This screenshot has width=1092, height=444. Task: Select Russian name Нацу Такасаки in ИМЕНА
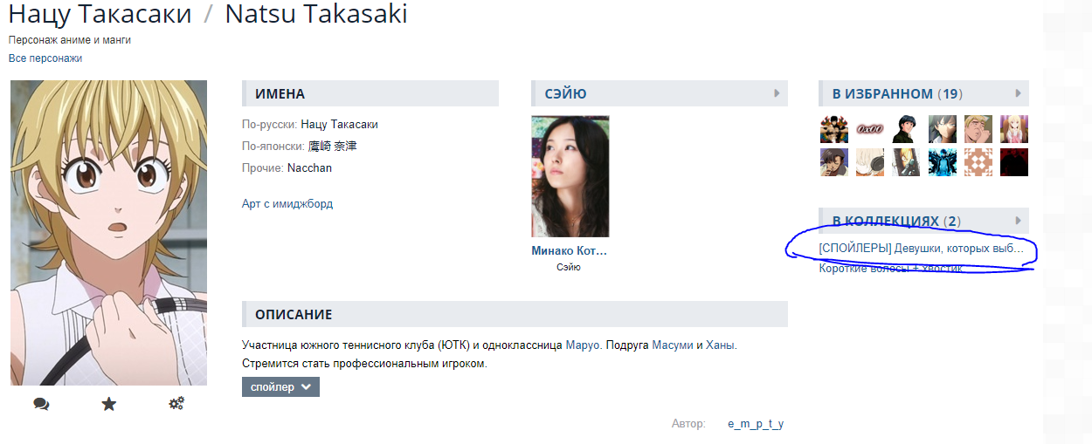(x=340, y=125)
